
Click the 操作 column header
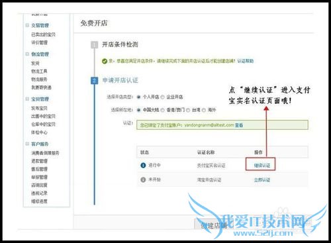(x=258, y=152)
